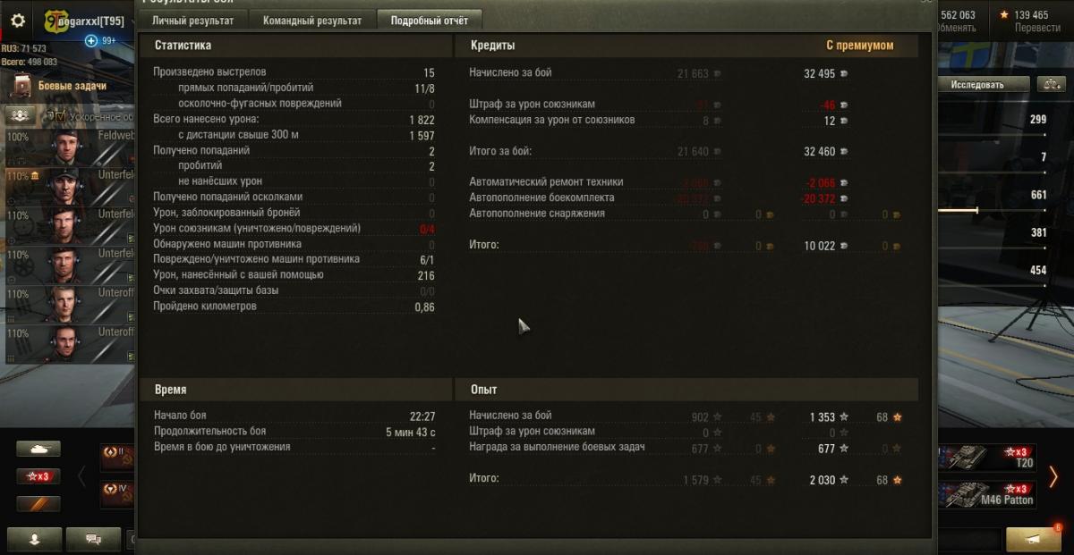Click the crew operations icon above Feldwebel
Image resolution: width=1074 pixels, height=555 pixels.
(x=21, y=116)
